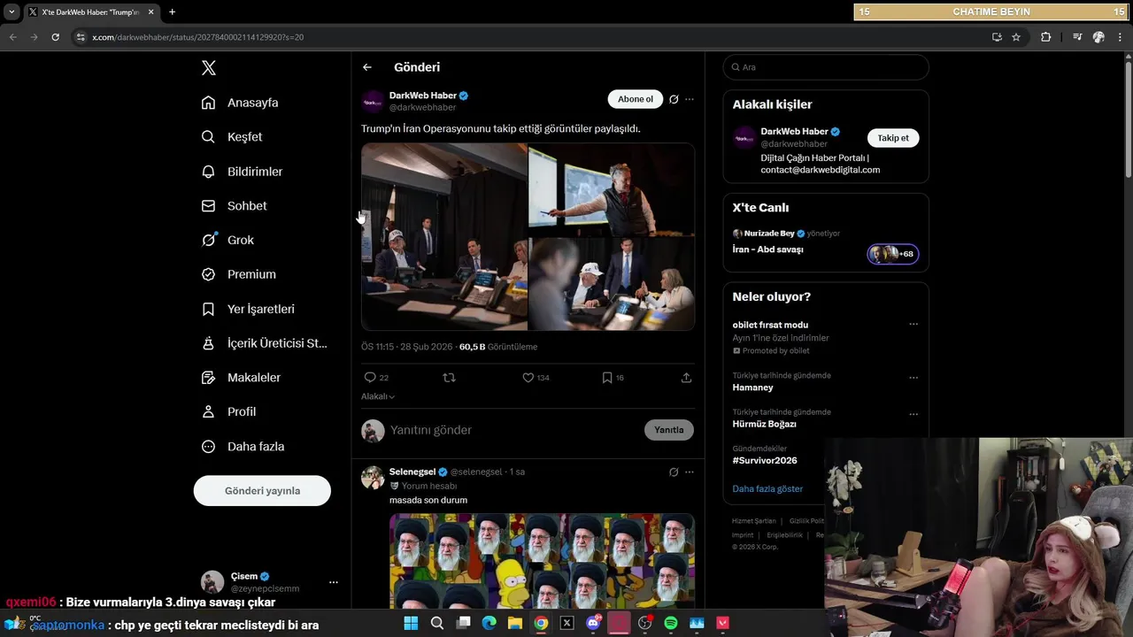Open the Hamaney trending topic

pos(752,388)
